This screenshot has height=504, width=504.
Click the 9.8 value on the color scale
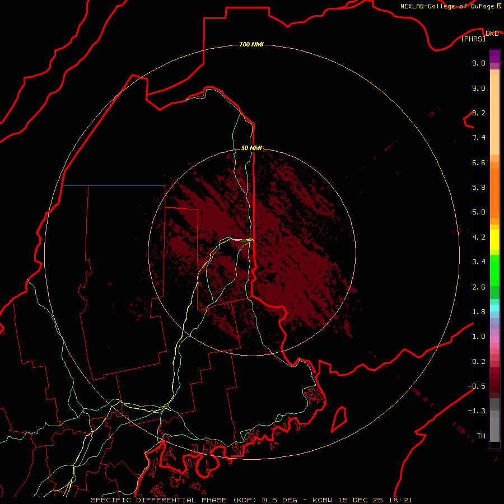[479, 63]
